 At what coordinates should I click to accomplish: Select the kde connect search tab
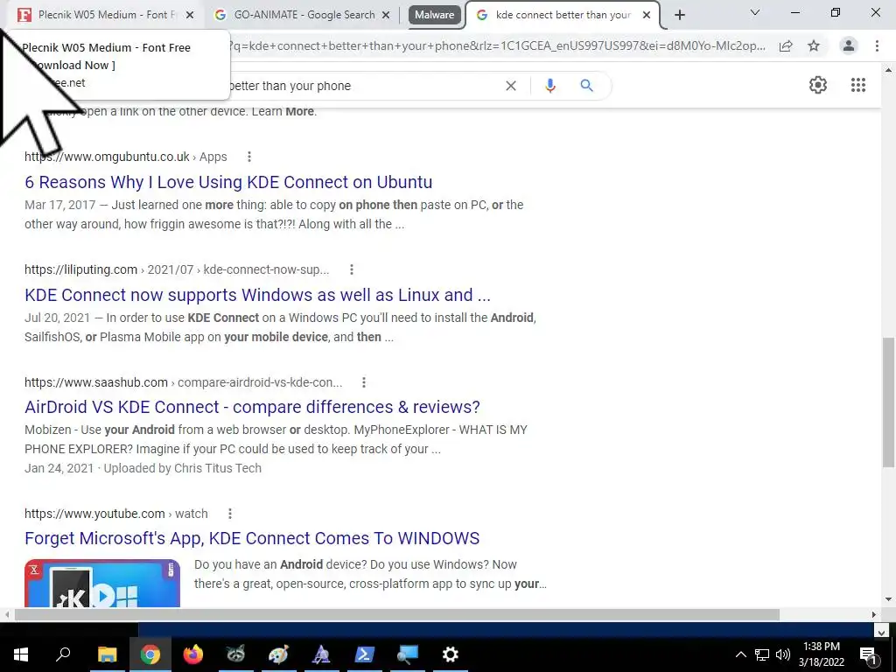563,15
